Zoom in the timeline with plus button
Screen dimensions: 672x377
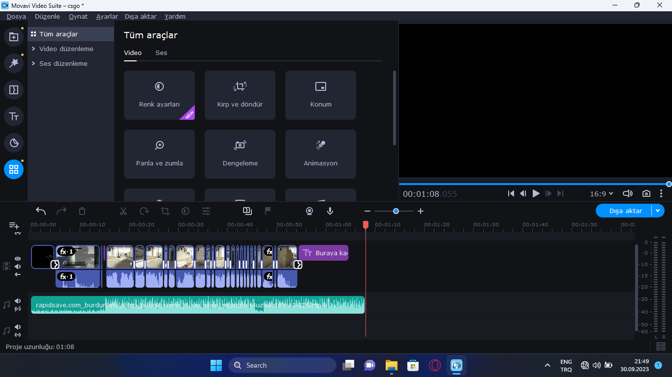[421, 211]
